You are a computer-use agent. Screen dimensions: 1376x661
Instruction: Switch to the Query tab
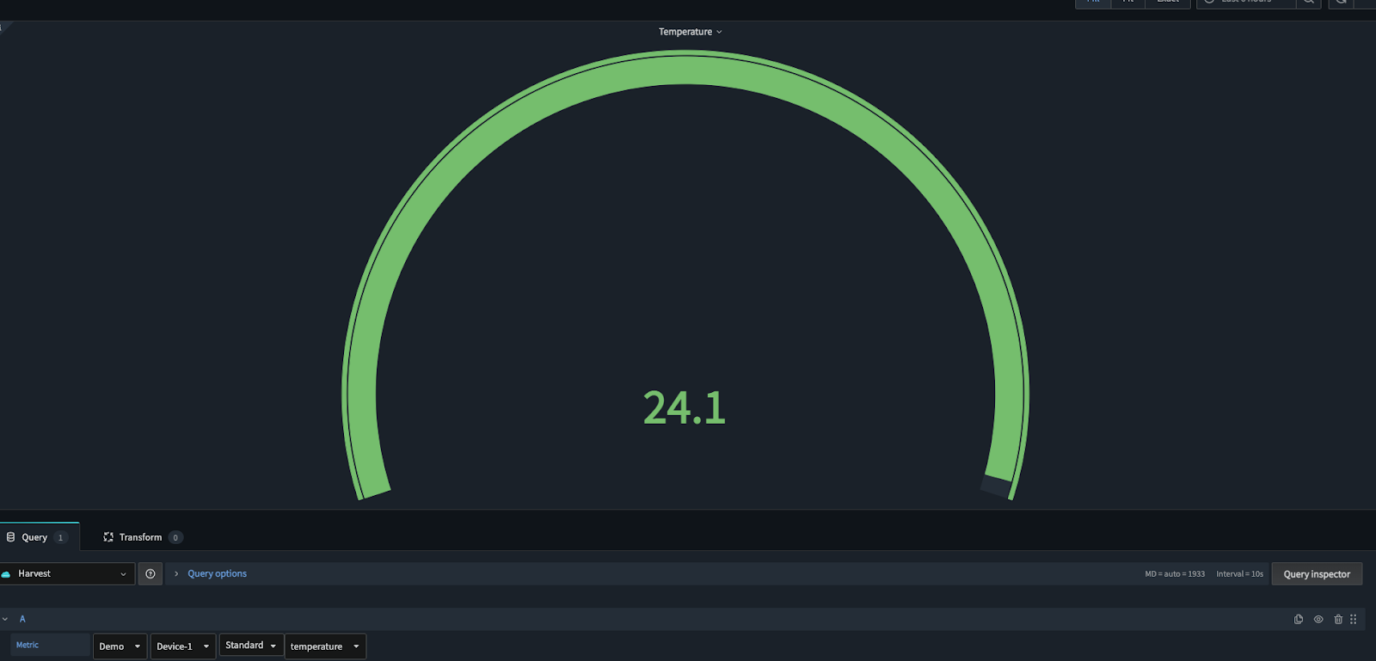[x=40, y=537]
